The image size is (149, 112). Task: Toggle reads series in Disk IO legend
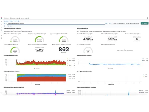click(146, 75)
